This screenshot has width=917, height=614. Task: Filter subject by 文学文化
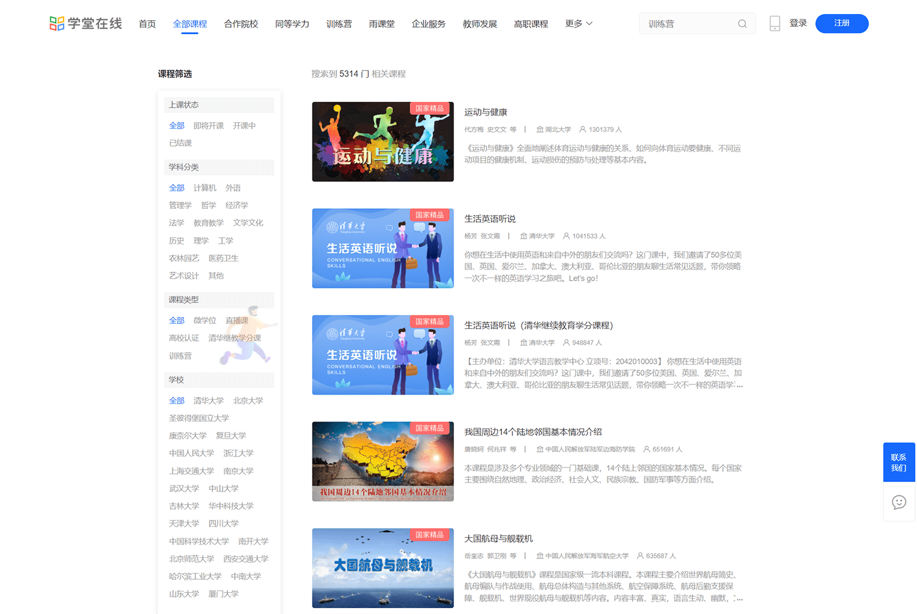tap(248, 223)
